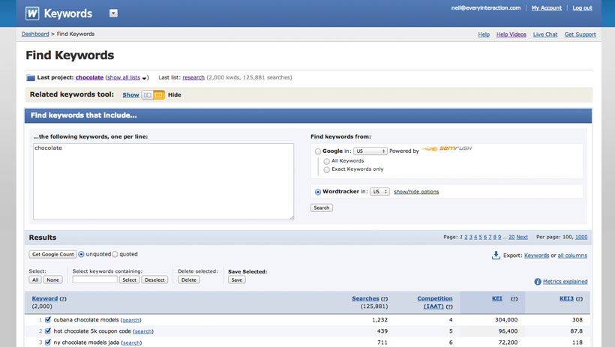Image resolution: width=615 pixels, height=347 pixels.
Task: Click the All select button
Action: click(x=35, y=280)
